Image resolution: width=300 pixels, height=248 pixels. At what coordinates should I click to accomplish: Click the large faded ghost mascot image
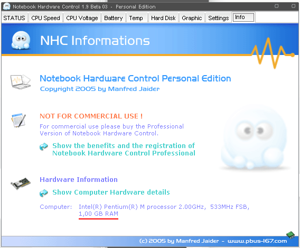pos(254,138)
